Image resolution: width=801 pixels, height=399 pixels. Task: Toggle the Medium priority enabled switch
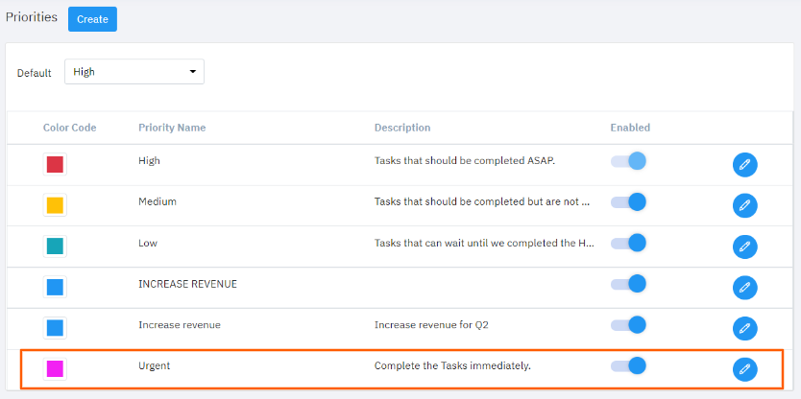pyautogui.click(x=629, y=202)
